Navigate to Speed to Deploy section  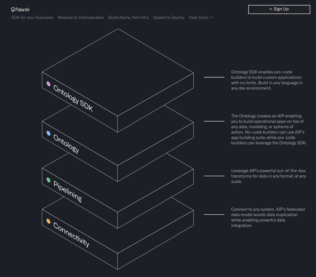tap(169, 17)
